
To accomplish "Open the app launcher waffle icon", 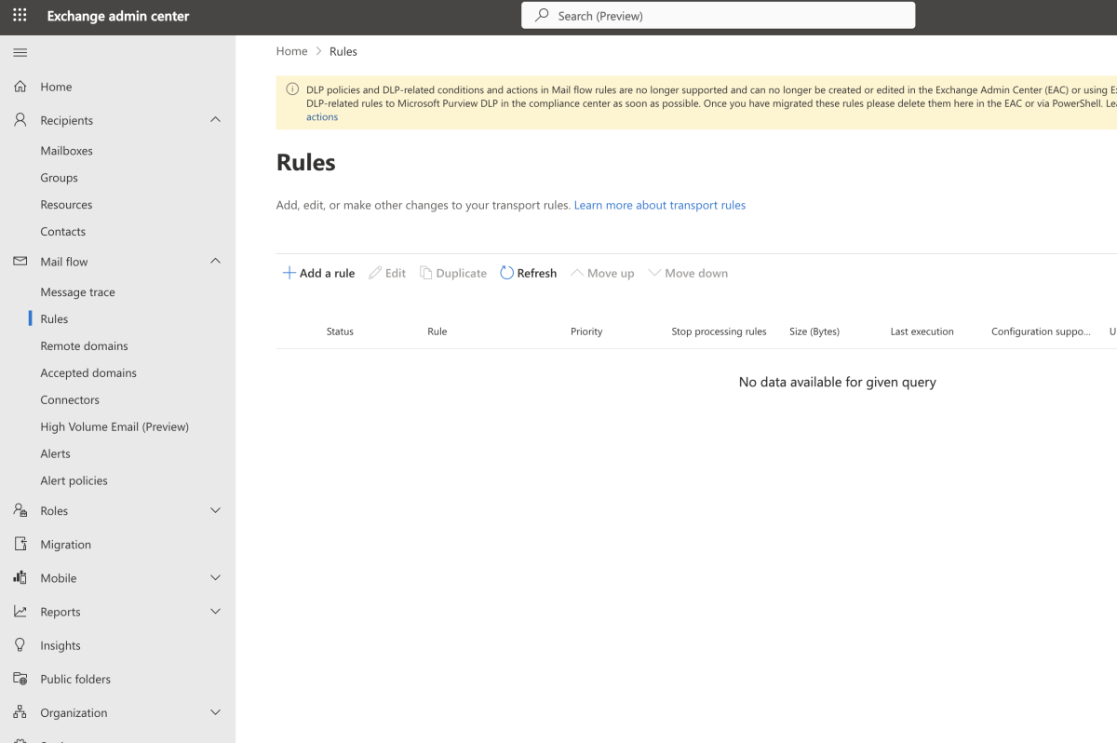I will point(20,16).
